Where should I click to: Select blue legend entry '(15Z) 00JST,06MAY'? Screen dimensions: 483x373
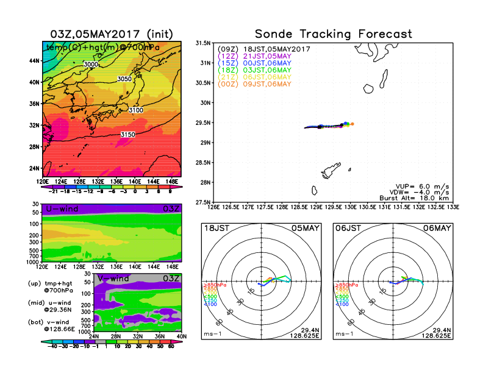pyautogui.click(x=254, y=63)
